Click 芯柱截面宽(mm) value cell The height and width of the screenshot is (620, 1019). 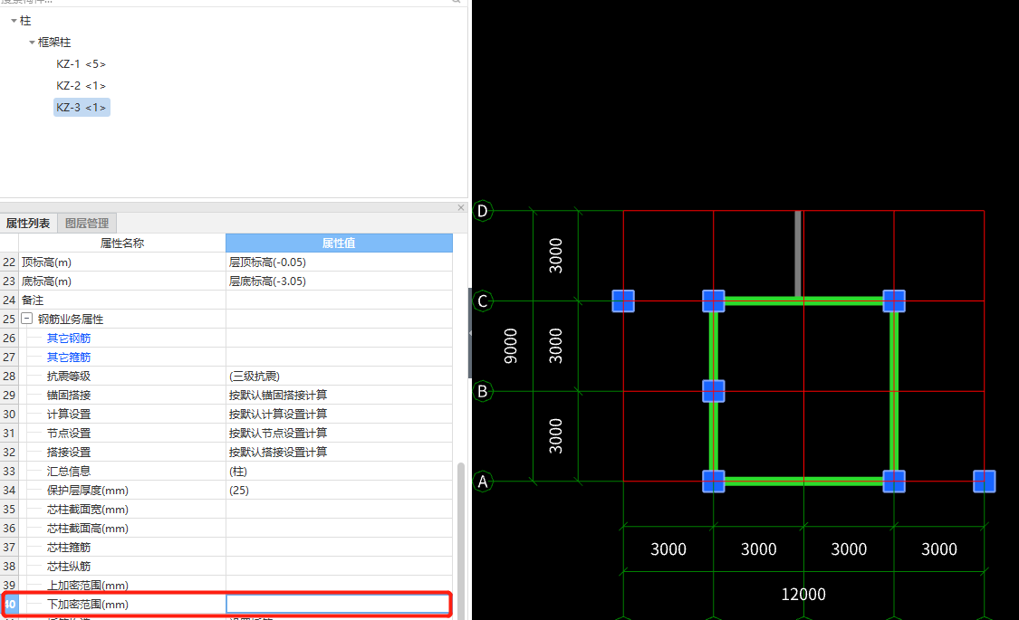click(x=339, y=509)
